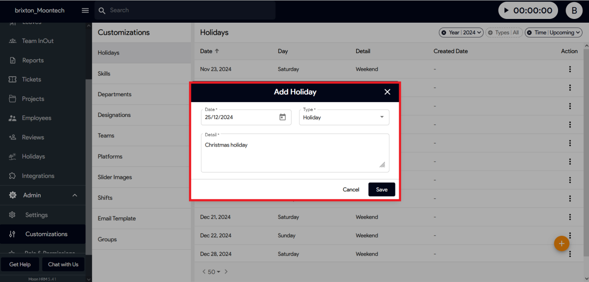Open the Year 2024 filter dropdown
This screenshot has width=589, height=282.
461,32
